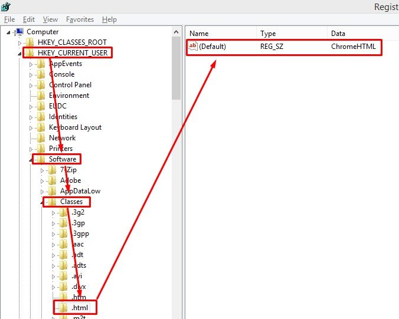
Task: Open the Edit menu
Action: coord(29,19)
